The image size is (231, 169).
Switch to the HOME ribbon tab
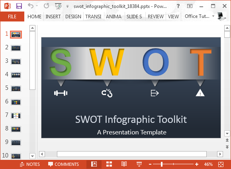click(34, 16)
